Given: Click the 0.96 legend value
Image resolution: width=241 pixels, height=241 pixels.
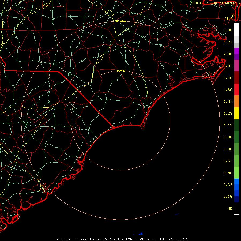Looking at the screenshot, I should click(x=228, y=137).
